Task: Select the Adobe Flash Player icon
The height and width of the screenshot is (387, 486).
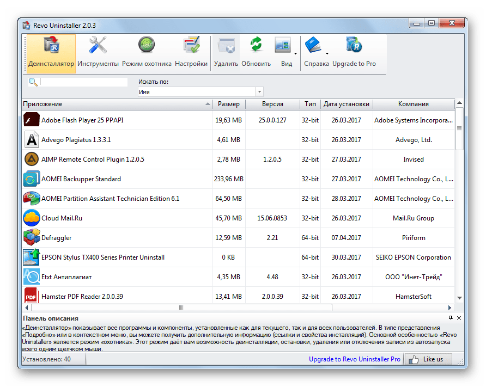Action: [x=31, y=120]
